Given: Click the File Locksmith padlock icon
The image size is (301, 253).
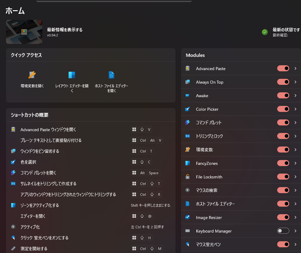Looking at the screenshot, I should 188,177.
